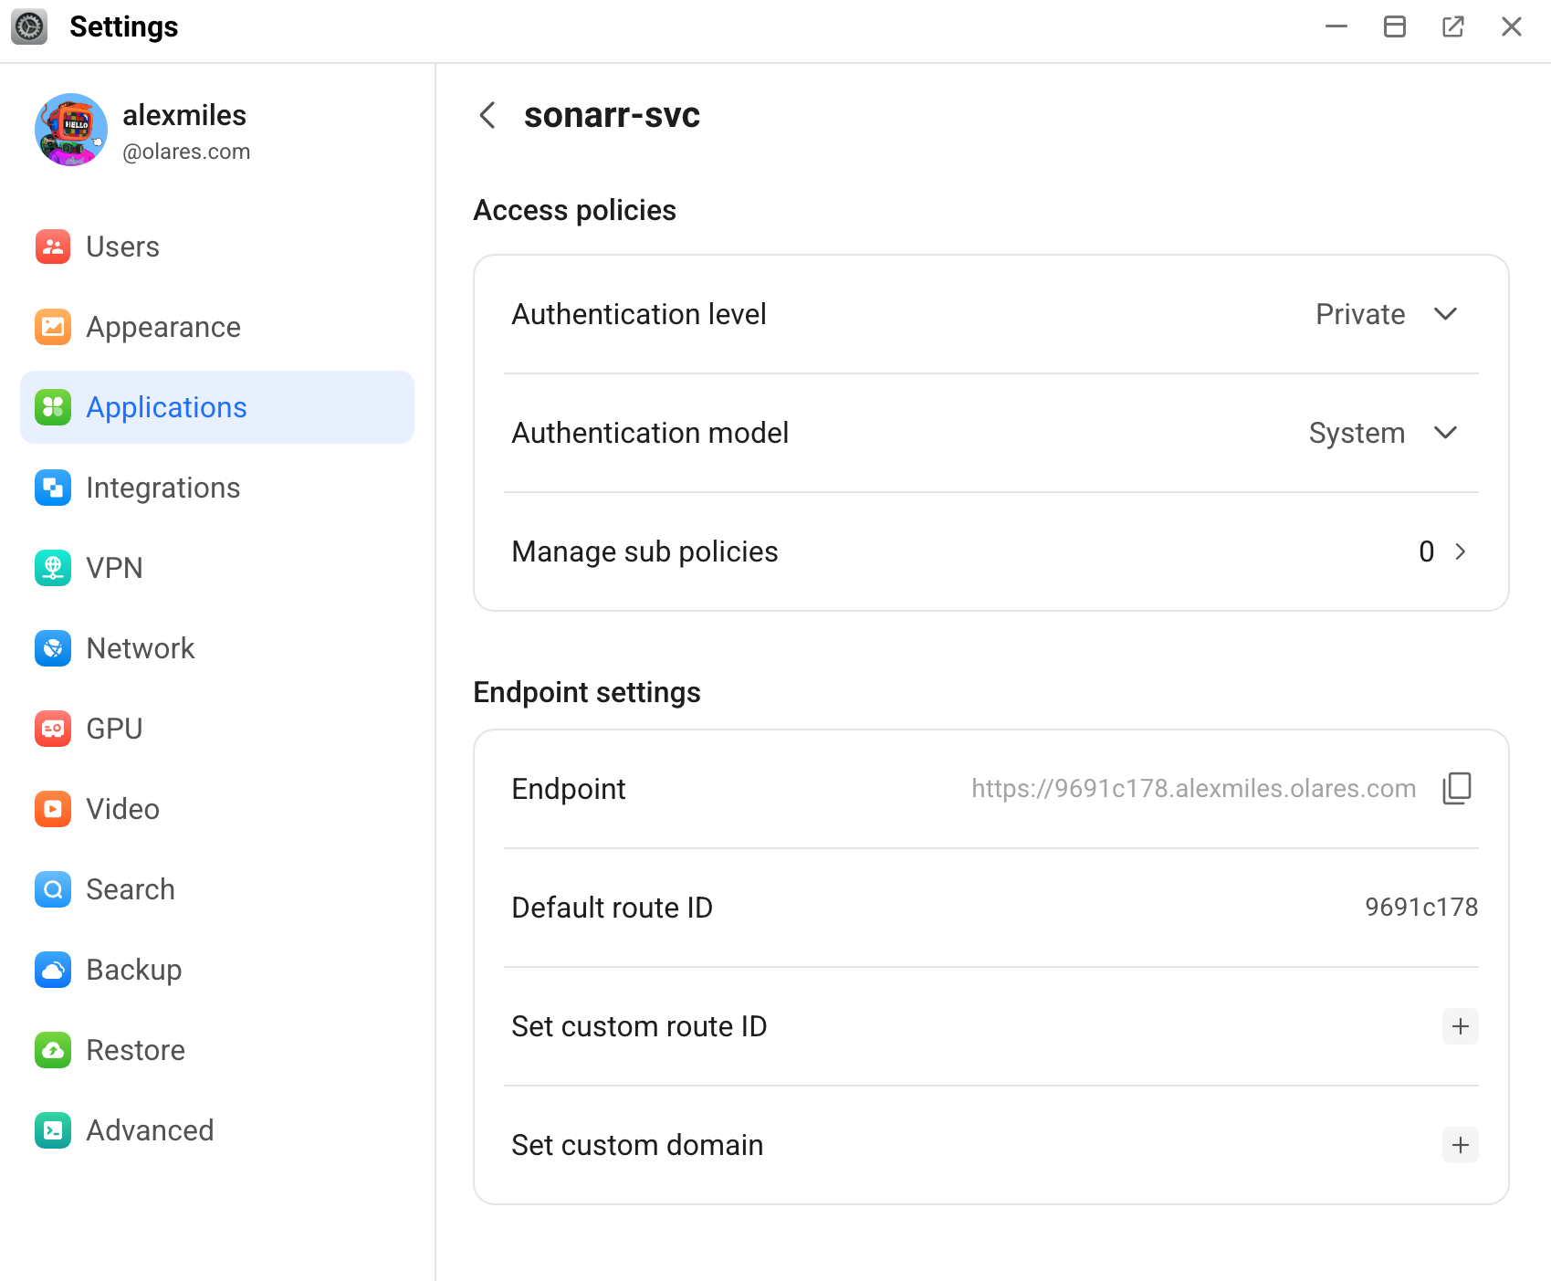The width and height of the screenshot is (1551, 1281).
Task: Go back from sonarr-svc page
Action: coord(487,116)
